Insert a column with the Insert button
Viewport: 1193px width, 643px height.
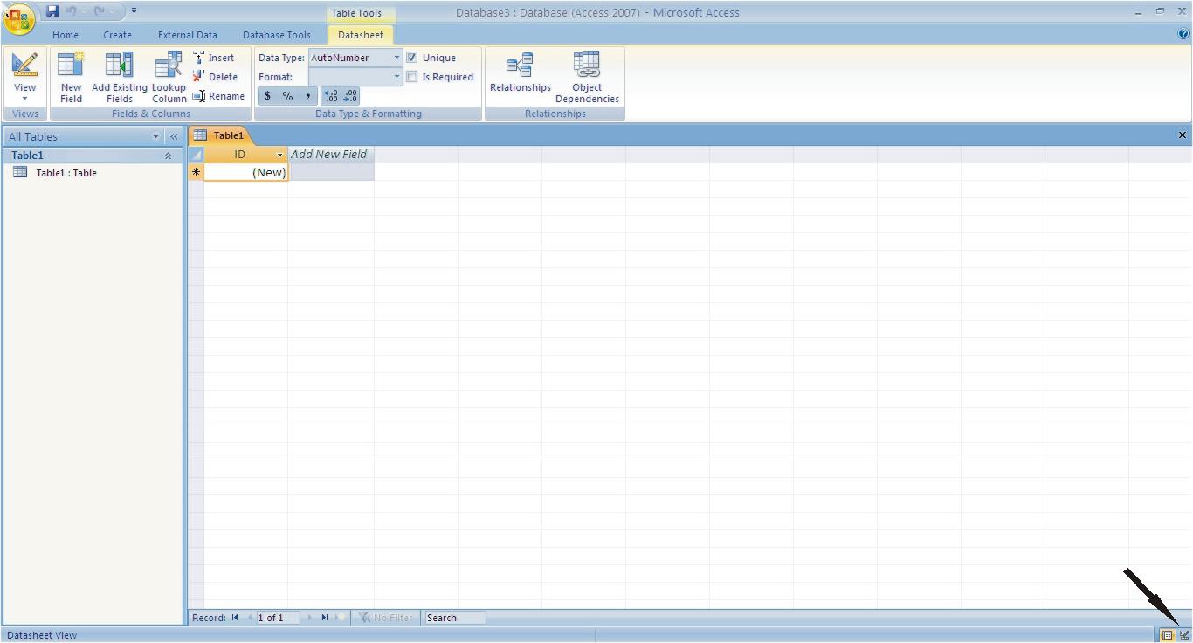pos(214,58)
